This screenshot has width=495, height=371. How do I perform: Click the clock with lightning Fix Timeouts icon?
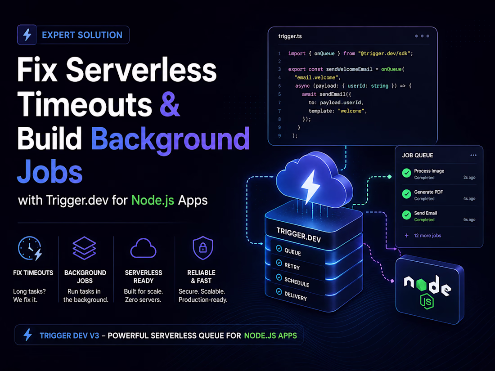(30, 249)
